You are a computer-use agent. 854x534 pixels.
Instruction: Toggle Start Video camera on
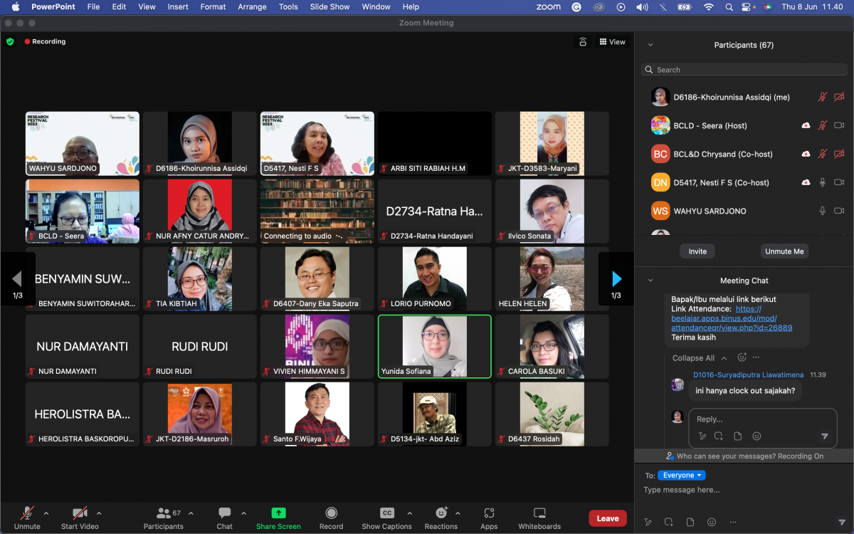tap(80, 518)
